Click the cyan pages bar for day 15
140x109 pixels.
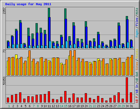click(x=66, y=44)
